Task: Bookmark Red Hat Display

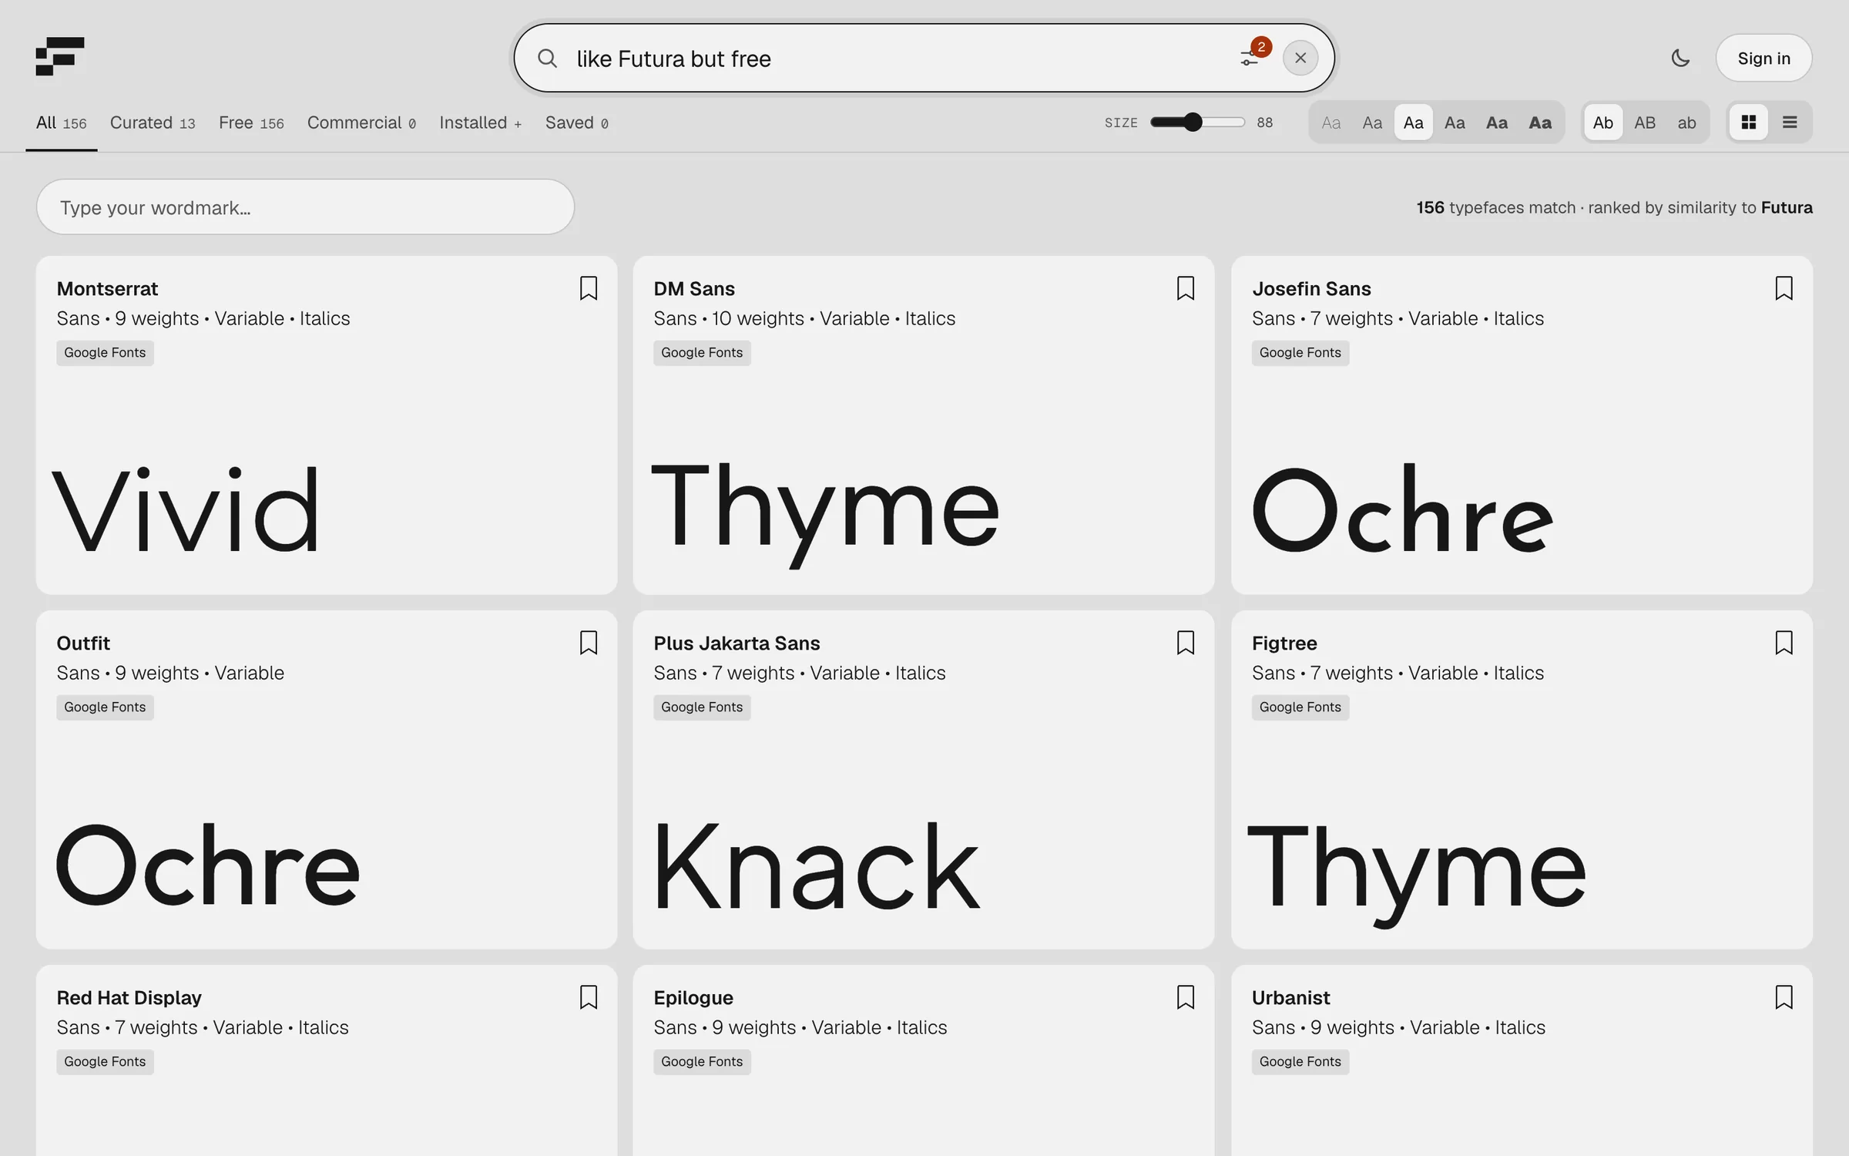Action: tap(589, 997)
